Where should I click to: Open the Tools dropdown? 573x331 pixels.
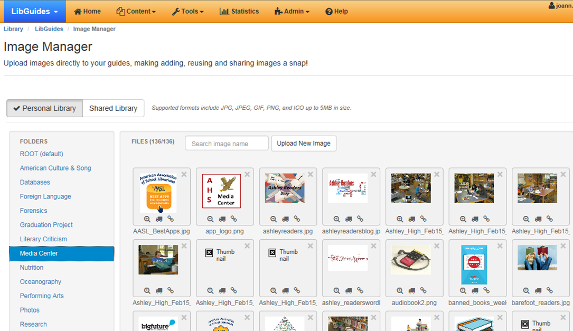click(x=188, y=11)
